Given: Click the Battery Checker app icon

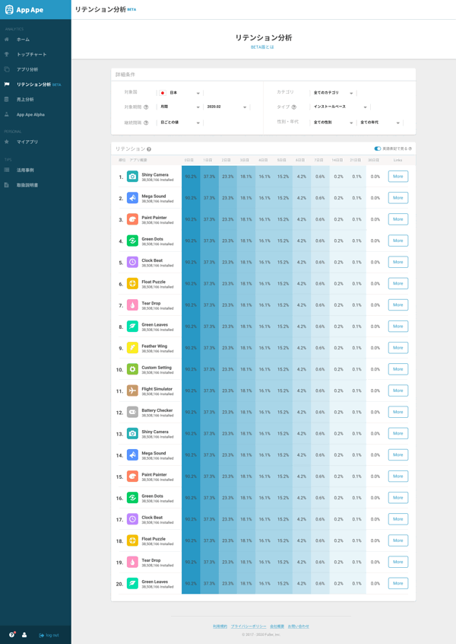Looking at the screenshot, I should (x=132, y=412).
